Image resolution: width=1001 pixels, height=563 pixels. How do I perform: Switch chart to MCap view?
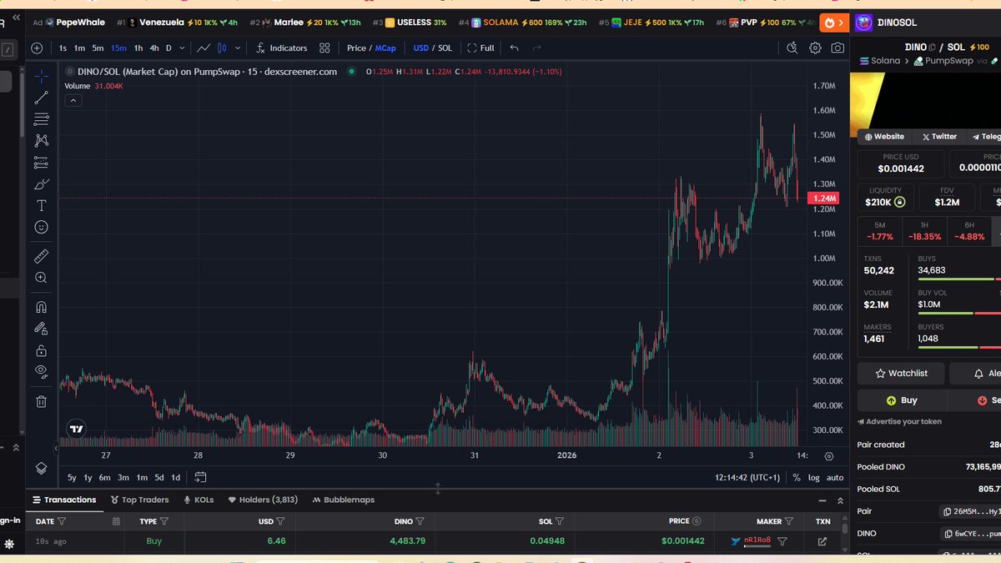tap(385, 48)
